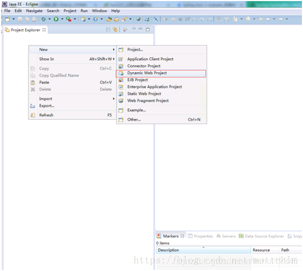Open the File menu
303x271 pixels.
click(7, 11)
